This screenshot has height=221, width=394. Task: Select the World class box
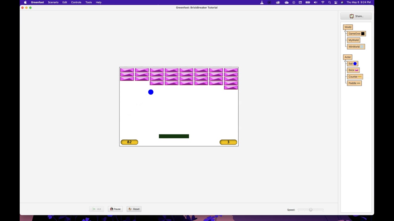348,27
